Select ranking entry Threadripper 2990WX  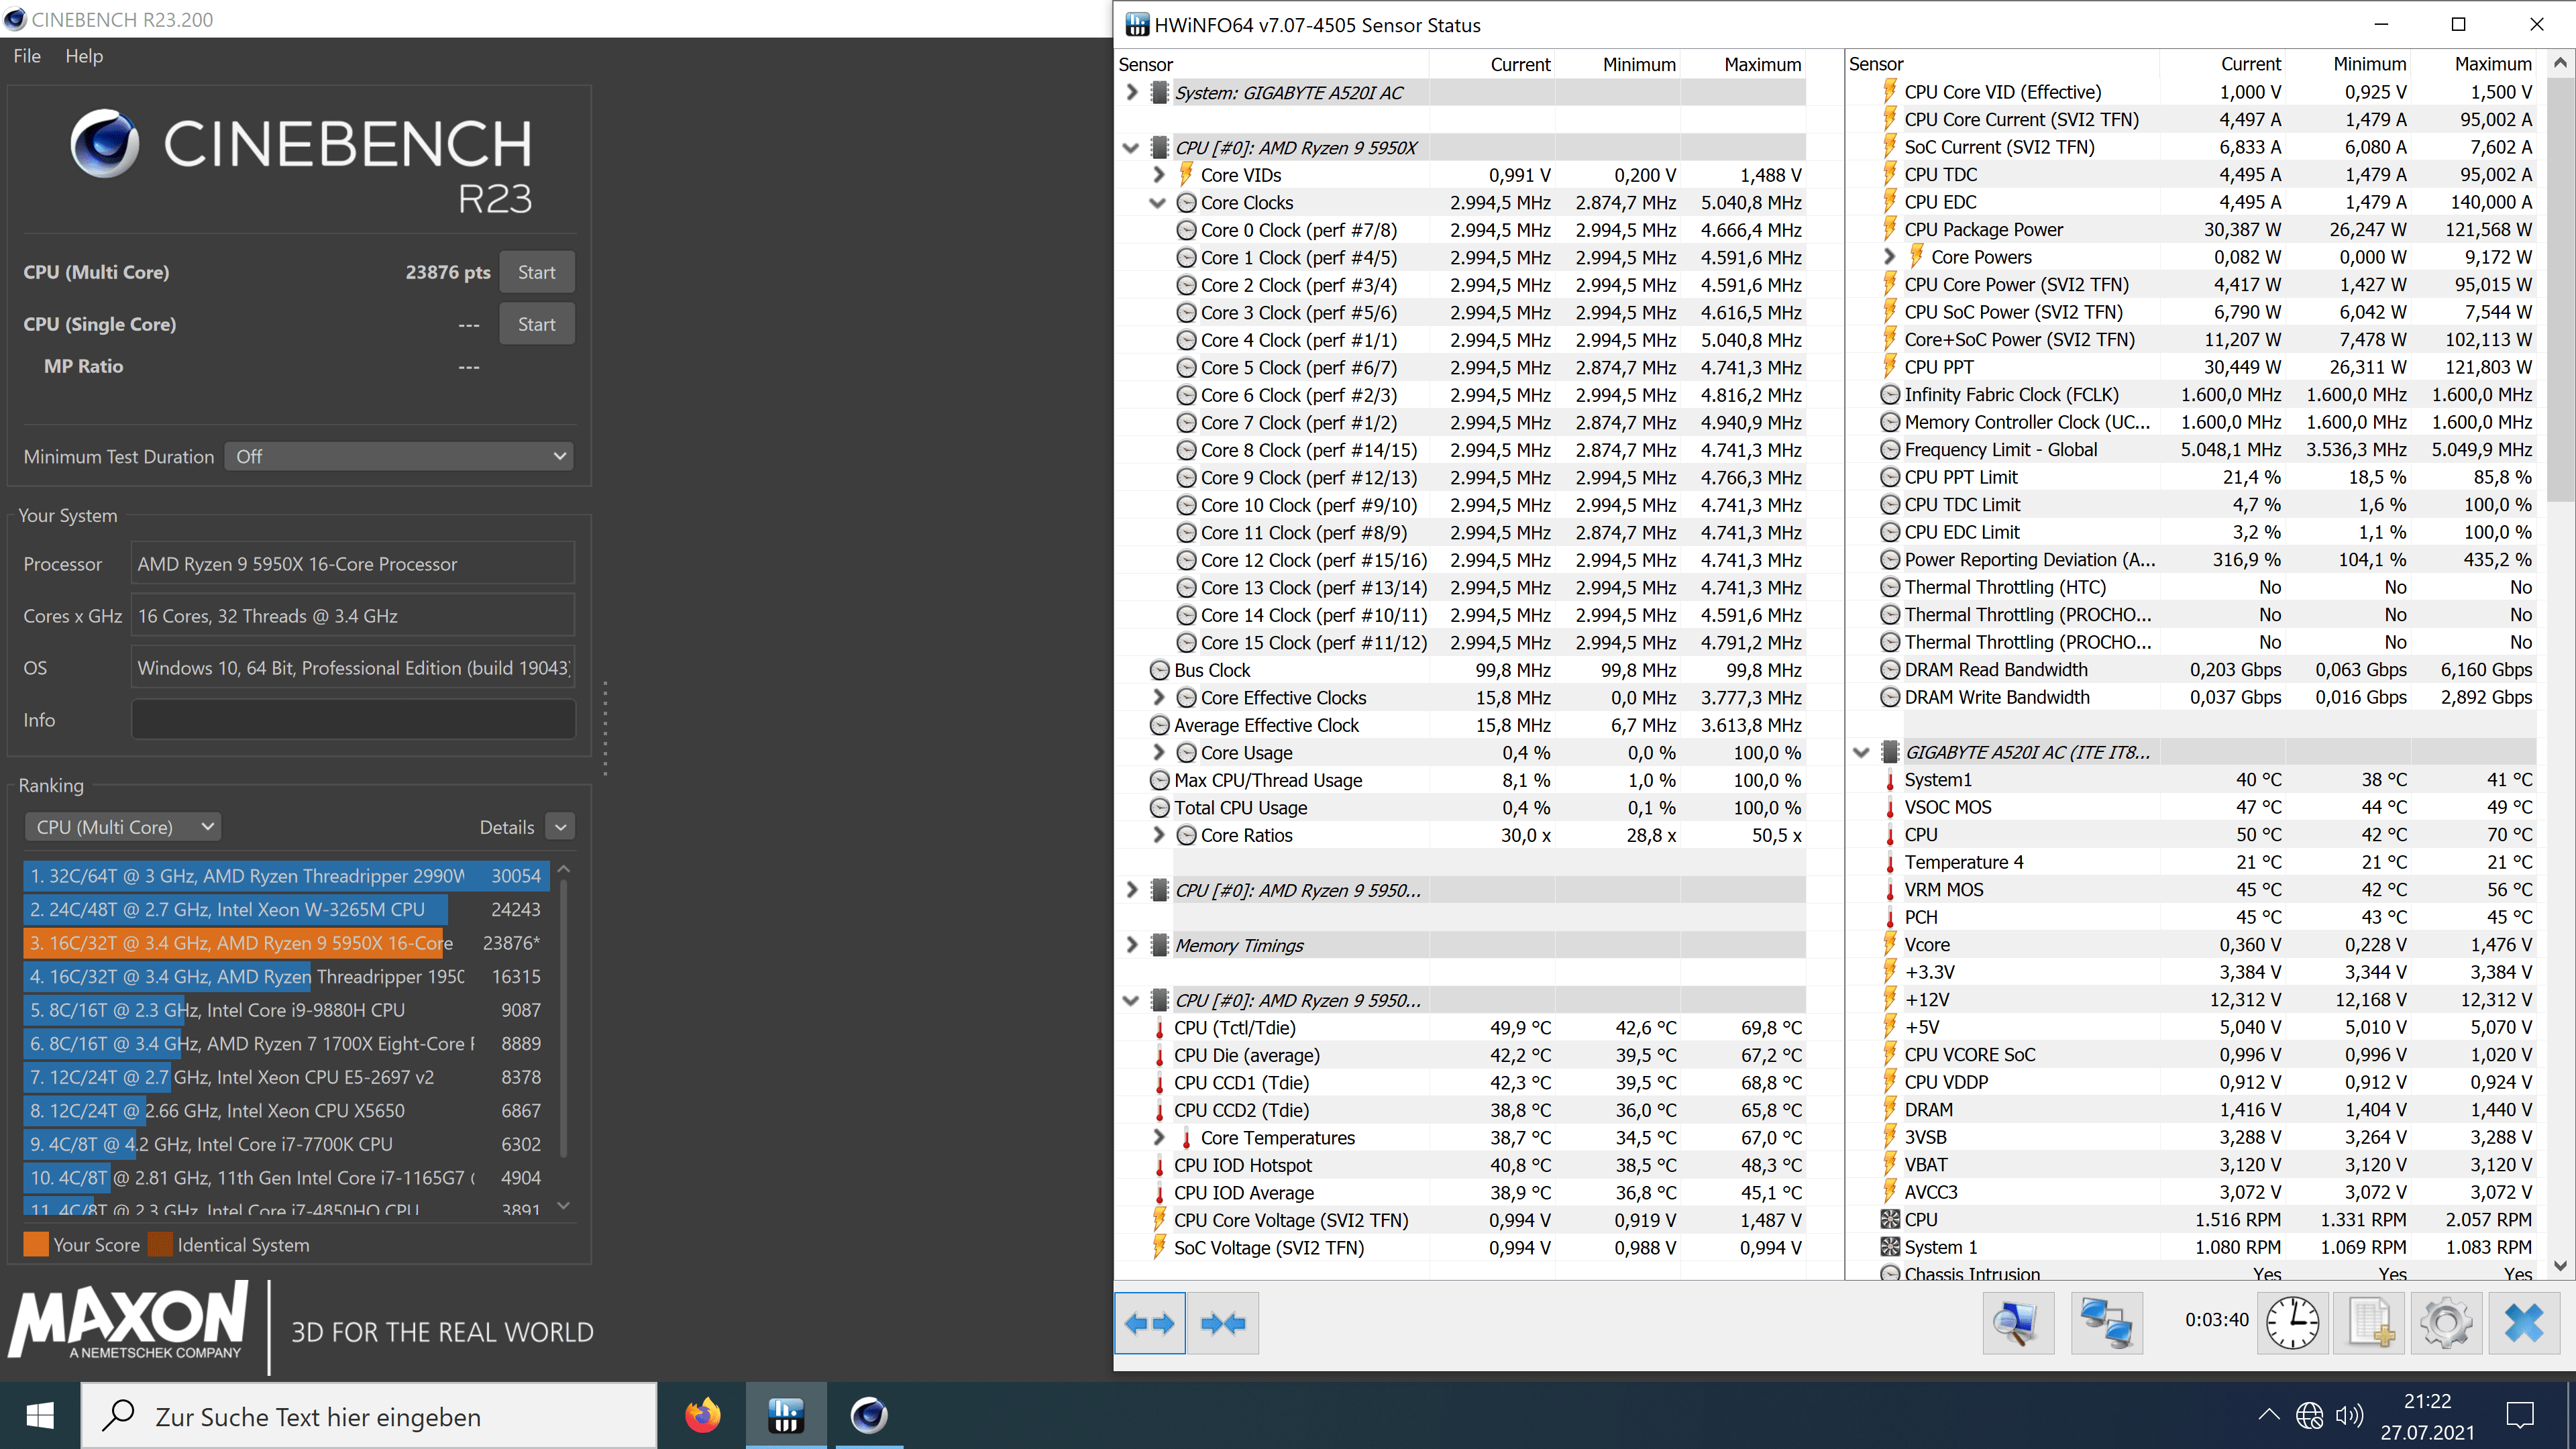click(x=286, y=876)
